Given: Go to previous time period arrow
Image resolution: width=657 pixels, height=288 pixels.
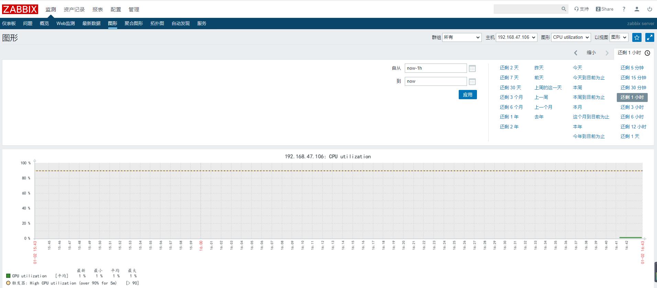Looking at the screenshot, I should point(576,53).
